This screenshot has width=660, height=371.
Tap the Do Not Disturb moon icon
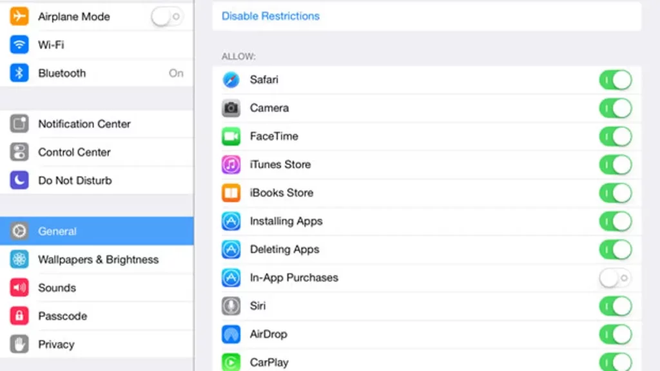19,180
